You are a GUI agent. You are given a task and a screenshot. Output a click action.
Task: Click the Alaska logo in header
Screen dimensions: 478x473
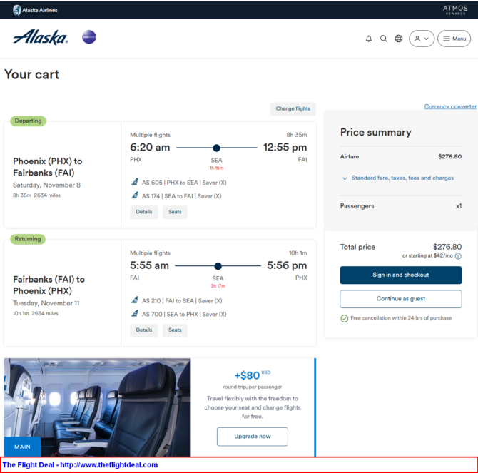point(40,37)
